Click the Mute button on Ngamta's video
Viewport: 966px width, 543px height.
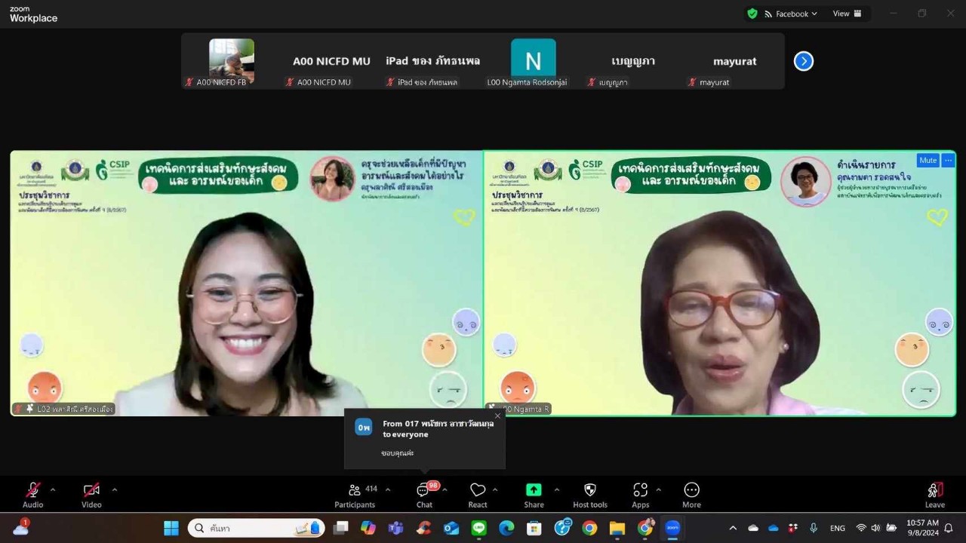(928, 160)
